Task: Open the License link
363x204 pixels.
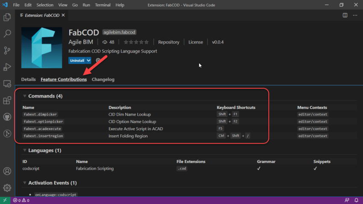Action: coord(196,42)
